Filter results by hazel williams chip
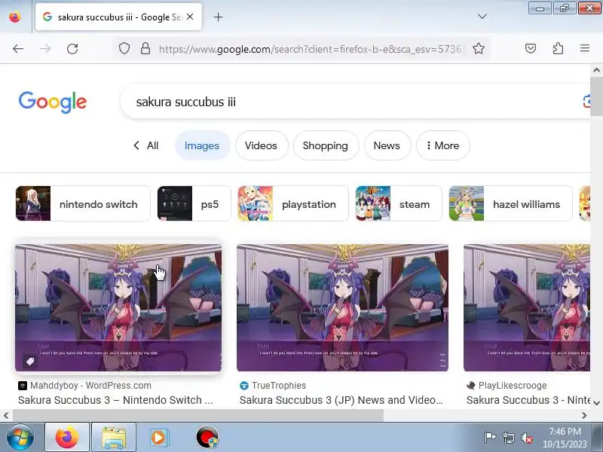This screenshot has height=452, width=603. point(511,203)
